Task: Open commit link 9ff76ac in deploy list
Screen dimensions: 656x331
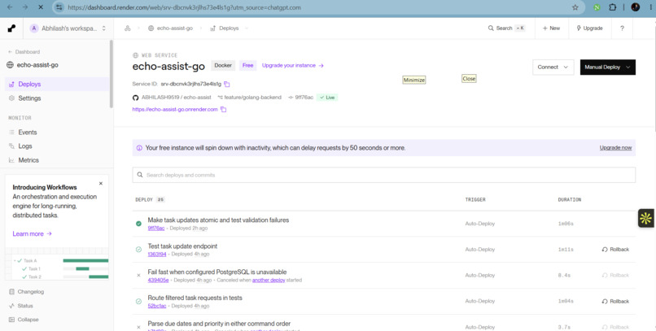Action: (x=156, y=229)
